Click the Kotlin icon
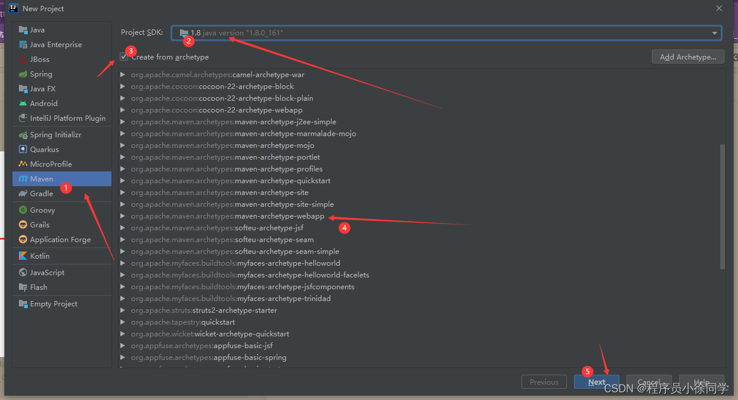Screen dimensions: 738x400 (23, 256)
